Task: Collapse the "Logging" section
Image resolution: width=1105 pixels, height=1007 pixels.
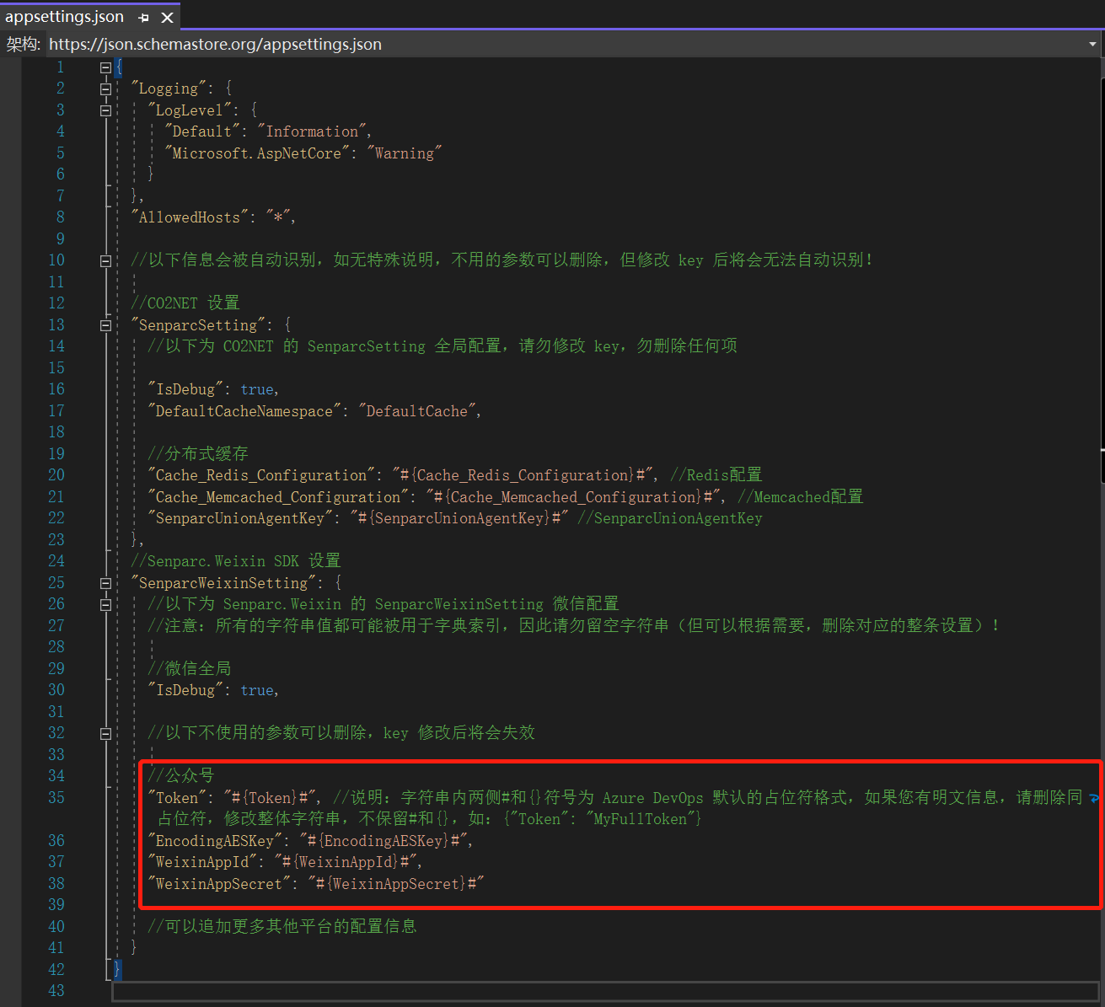Action: [x=105, y=88]
